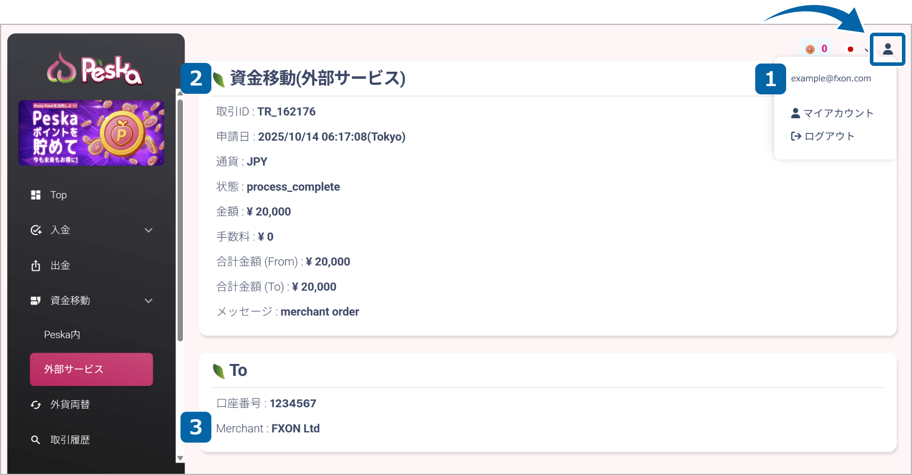Open the Peska内 transfer page

(x=62, y=335)
